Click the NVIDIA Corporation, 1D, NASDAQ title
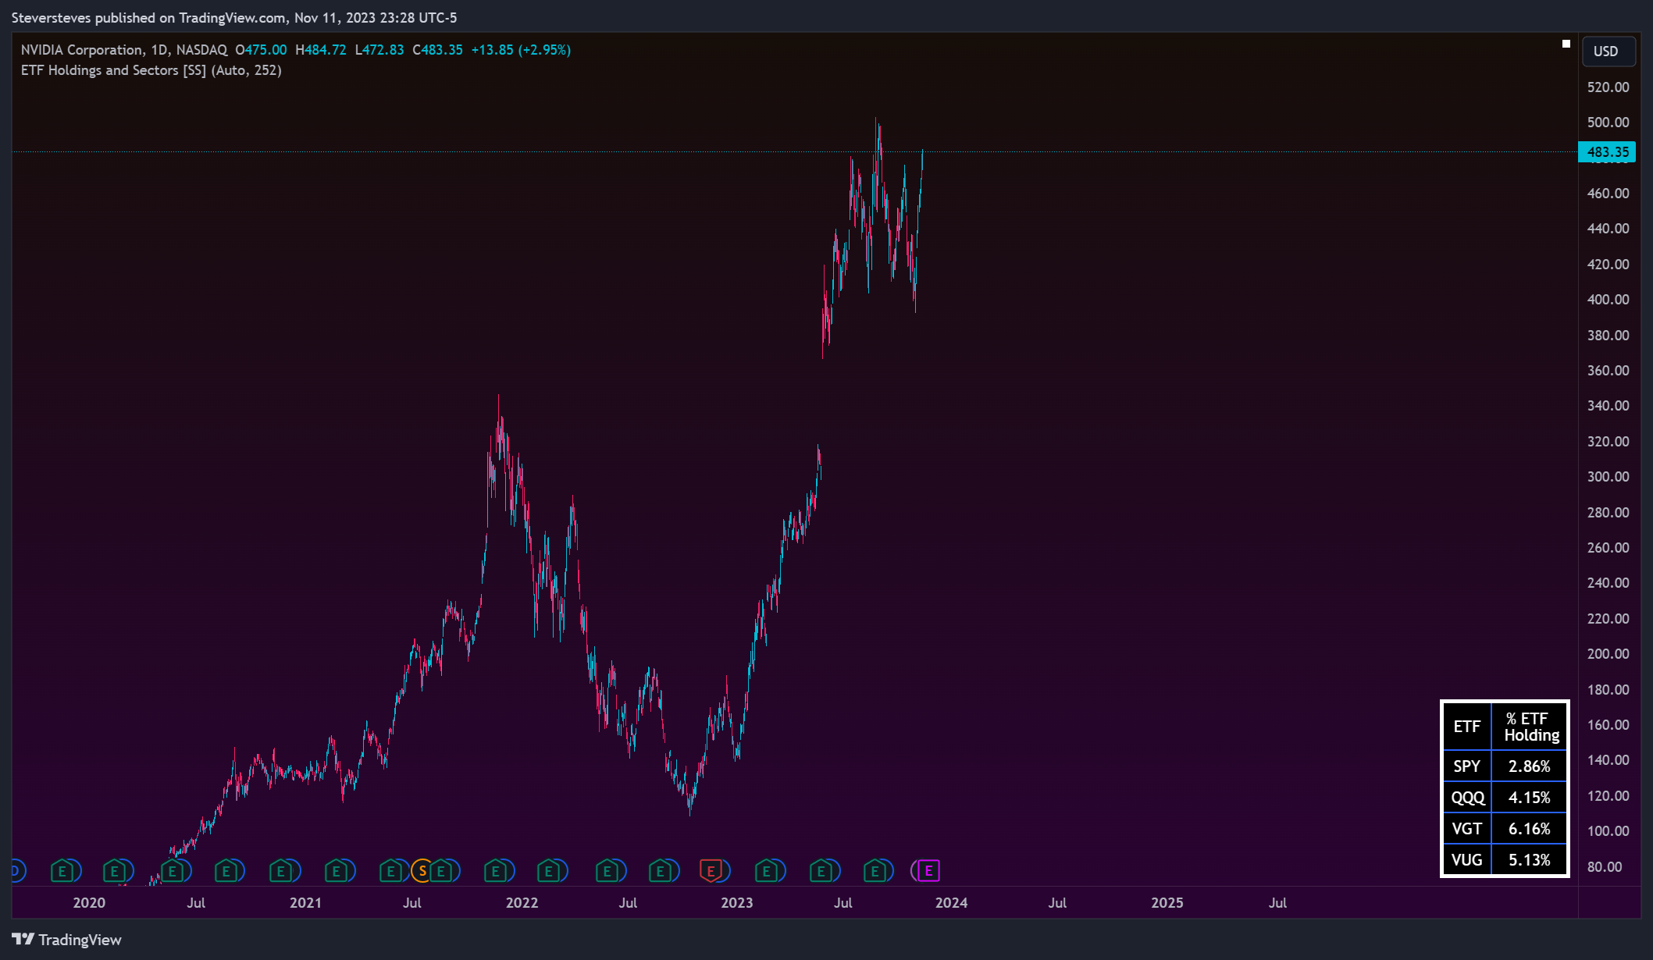Image resolution: width=1653 pixels, height=960 pixels. [x=124, y=50]
